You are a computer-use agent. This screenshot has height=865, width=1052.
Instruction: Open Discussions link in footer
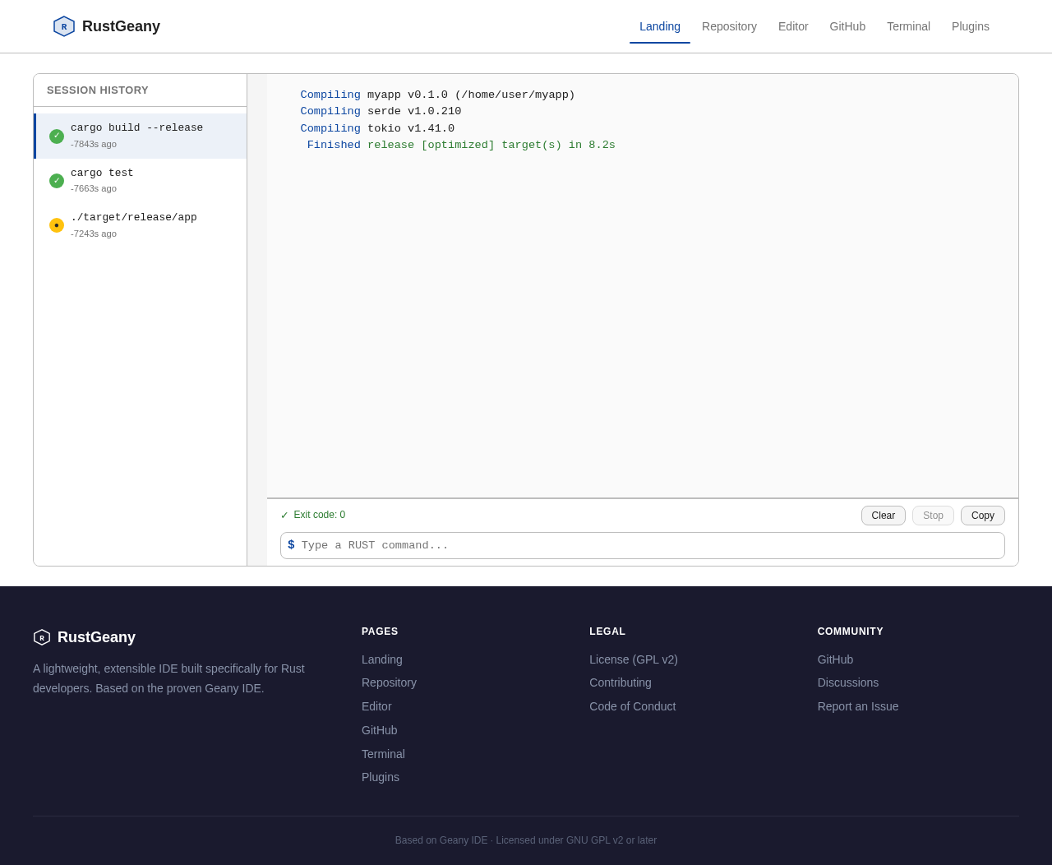pyautogui.click(x=848, y=682)
